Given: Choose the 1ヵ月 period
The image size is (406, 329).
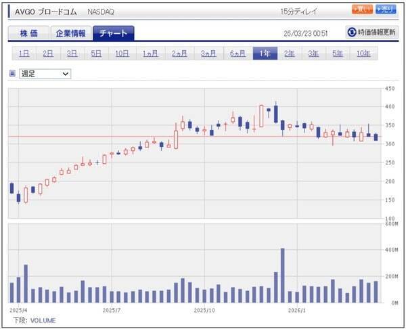Looking at the screenshot, I should [x=150, y=53].
